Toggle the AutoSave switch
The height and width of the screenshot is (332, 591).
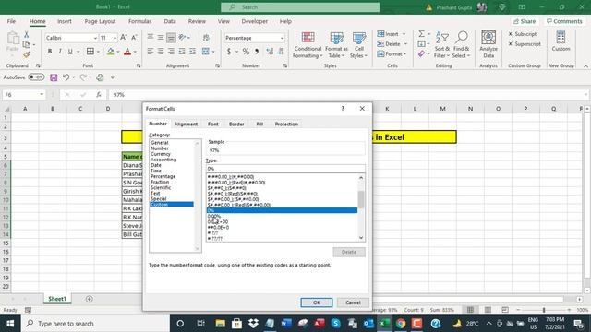coord(36,77)
